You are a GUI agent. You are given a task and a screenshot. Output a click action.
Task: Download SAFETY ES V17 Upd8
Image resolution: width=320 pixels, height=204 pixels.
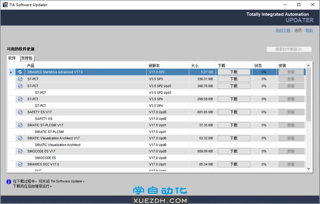(x=234, y=112)
